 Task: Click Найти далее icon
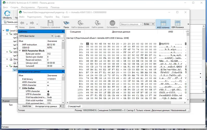(98, 23)
